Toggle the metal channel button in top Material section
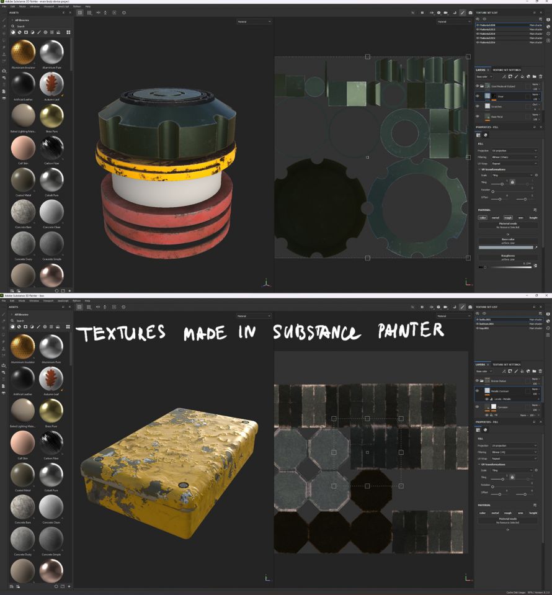Viewport: 552px width, 595px height. [x=495, y=218]
